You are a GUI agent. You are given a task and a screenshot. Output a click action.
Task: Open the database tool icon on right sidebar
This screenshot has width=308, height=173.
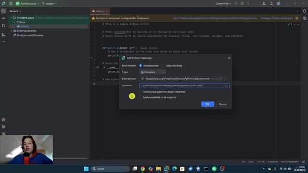pyautogui.click(x=304, y=18)
